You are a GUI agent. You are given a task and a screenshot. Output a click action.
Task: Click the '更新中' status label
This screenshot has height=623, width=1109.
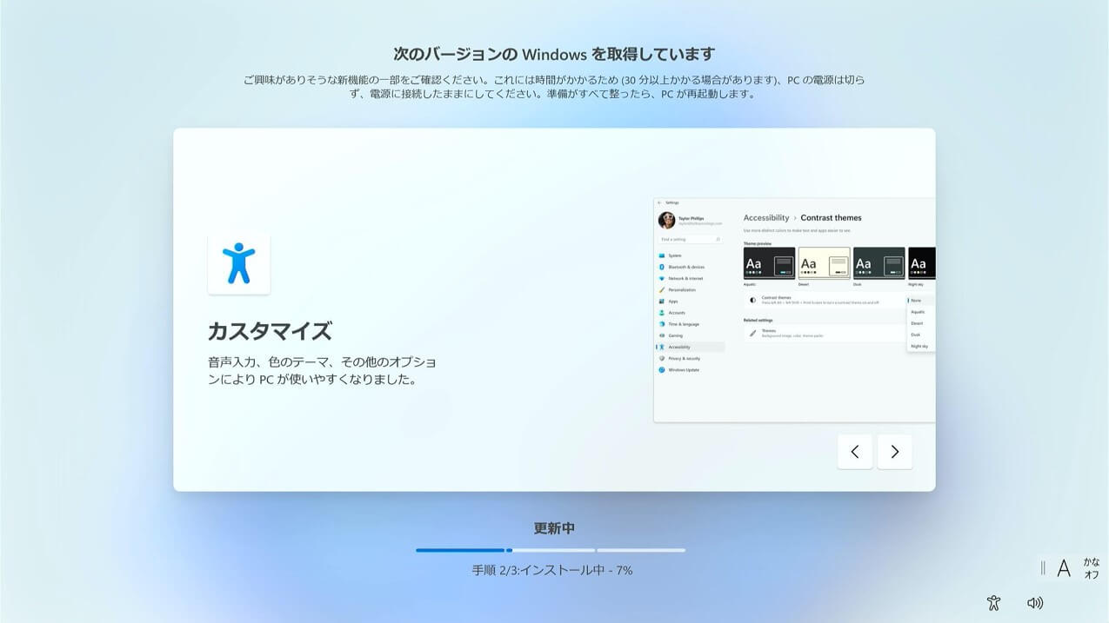pyautogui.click(x=554, y=528)
